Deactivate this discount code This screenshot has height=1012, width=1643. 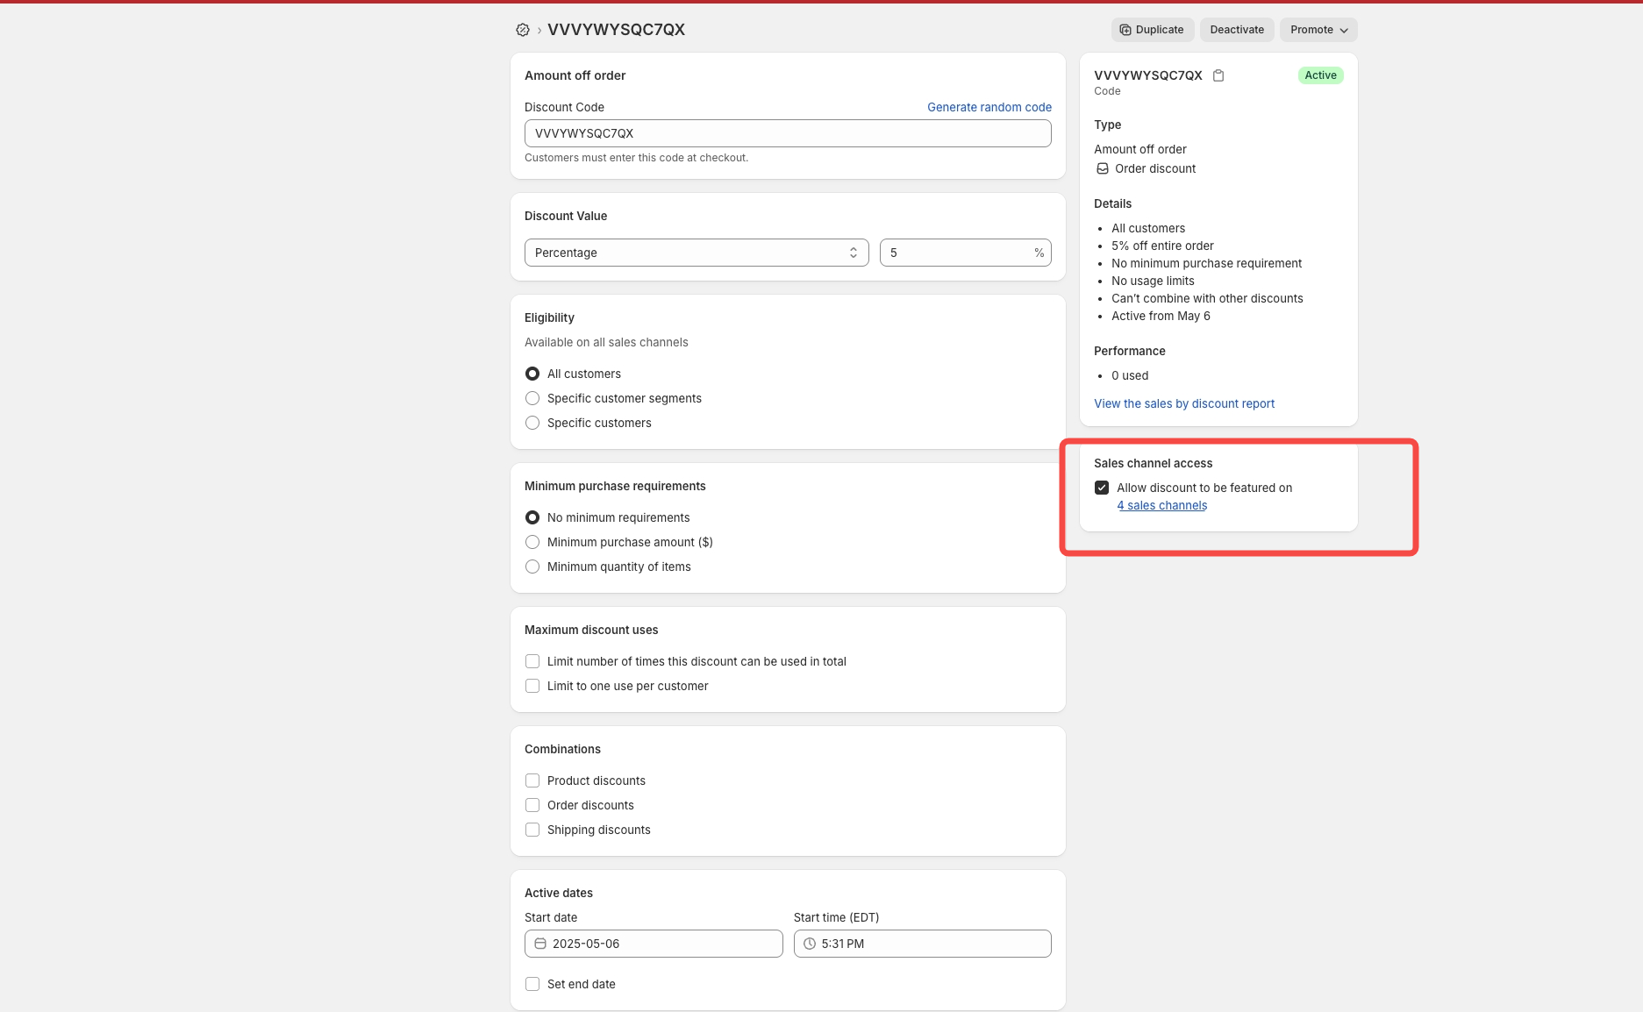tap(1236, 30)
